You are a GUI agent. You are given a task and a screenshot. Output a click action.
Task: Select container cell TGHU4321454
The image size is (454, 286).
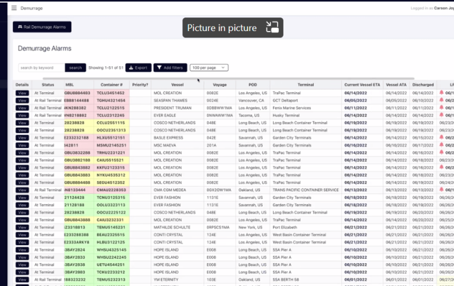pos(111,101)
